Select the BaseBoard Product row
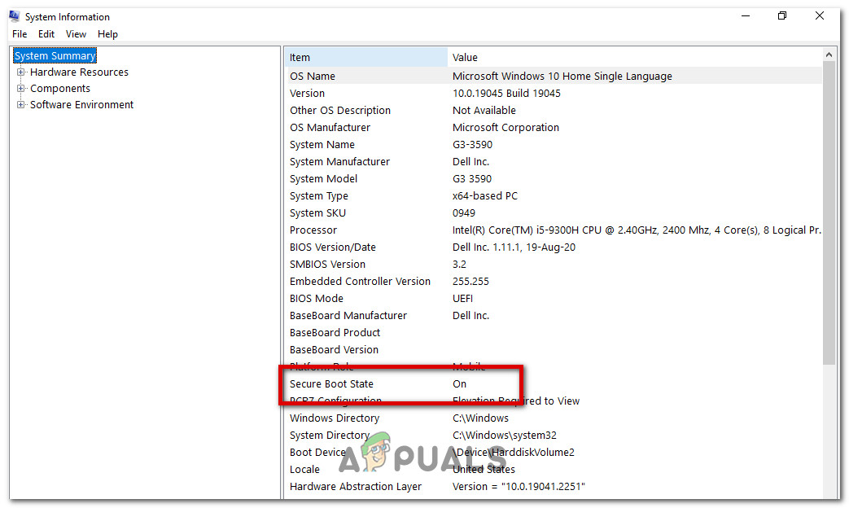The height and width of the screenshot is (508, 849). coord(554,332)
